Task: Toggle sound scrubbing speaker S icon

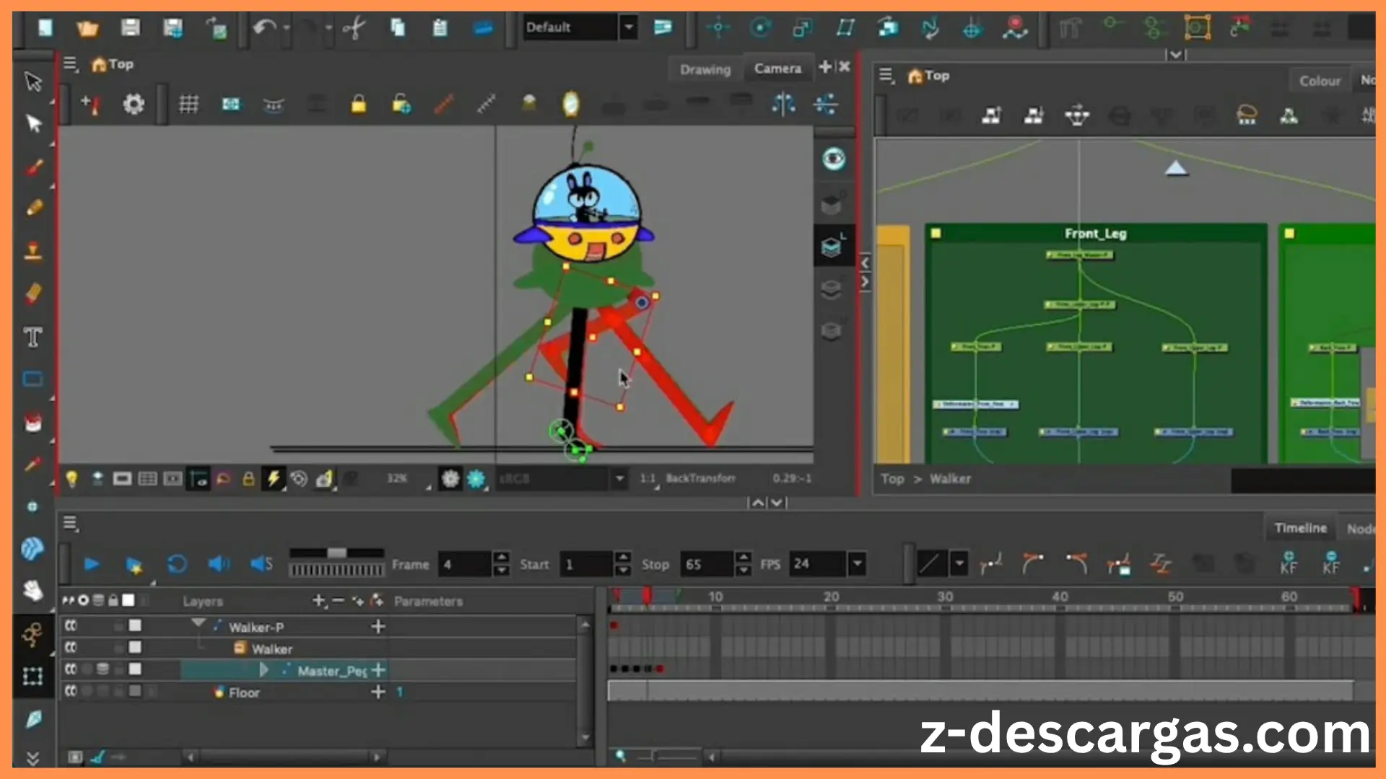Action: pyautogui.click(x=261, y=564)
